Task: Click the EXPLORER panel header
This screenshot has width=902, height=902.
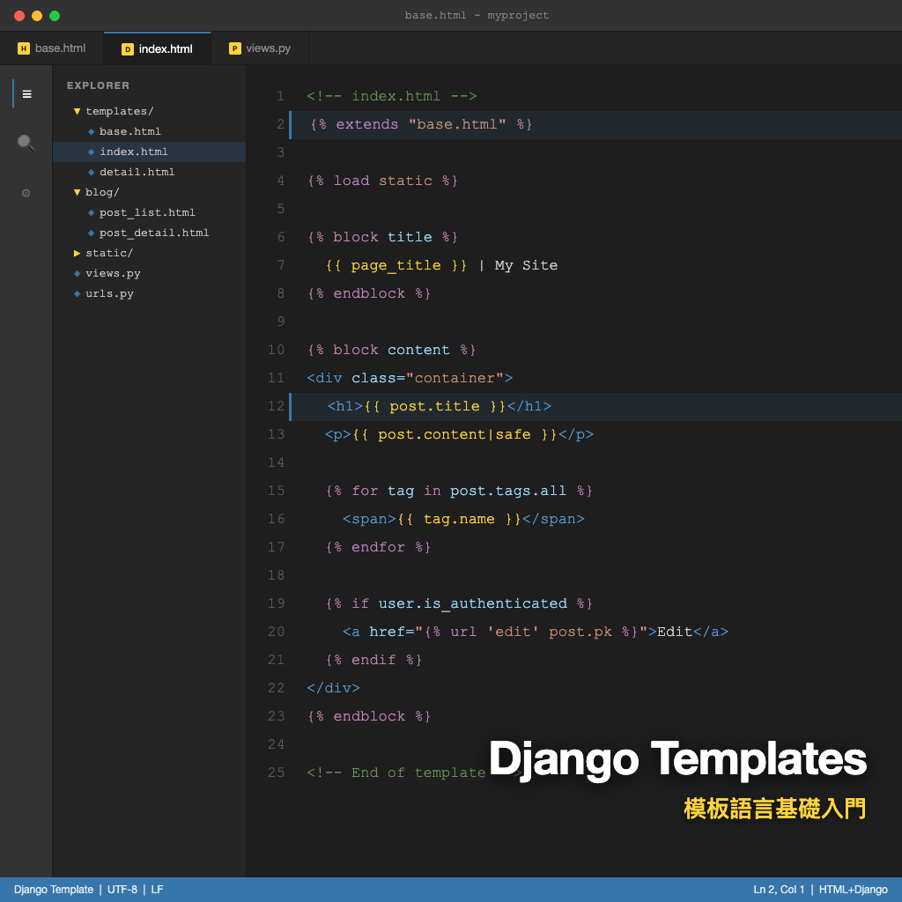Action: click(99, 85)
